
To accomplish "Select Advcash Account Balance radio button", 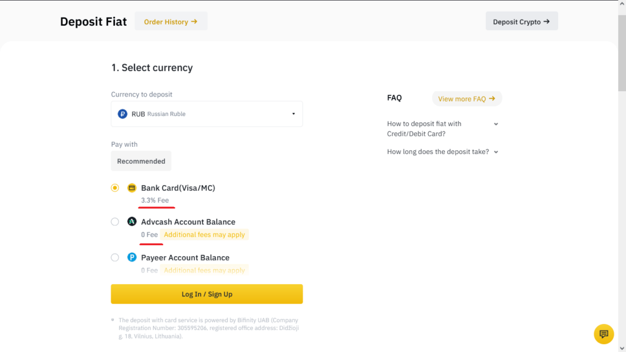I will [x=115, y=222].
